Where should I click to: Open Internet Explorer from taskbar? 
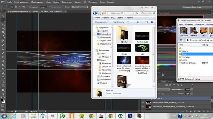click(x=14, y=116)
